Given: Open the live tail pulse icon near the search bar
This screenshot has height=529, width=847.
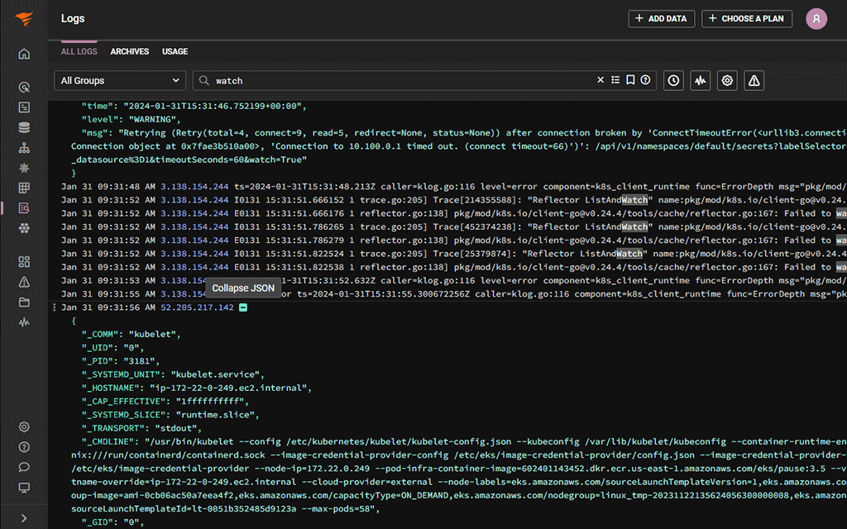Looking at the screenshot, I should pos(701,80).
